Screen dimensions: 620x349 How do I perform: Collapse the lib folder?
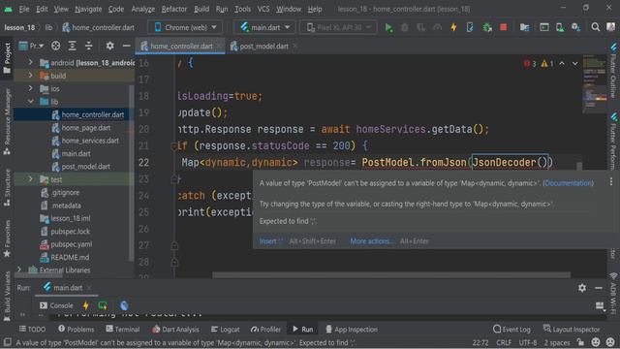pyautogui.click(x=30, y=101)
